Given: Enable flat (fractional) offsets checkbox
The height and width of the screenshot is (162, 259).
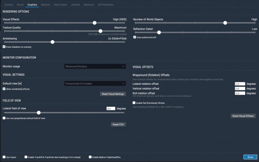Looking at the screenshot, I should [134, 103].
